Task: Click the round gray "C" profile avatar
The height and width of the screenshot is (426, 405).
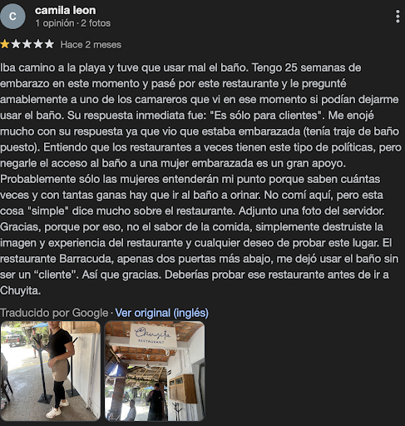Action: click(12, 17)
